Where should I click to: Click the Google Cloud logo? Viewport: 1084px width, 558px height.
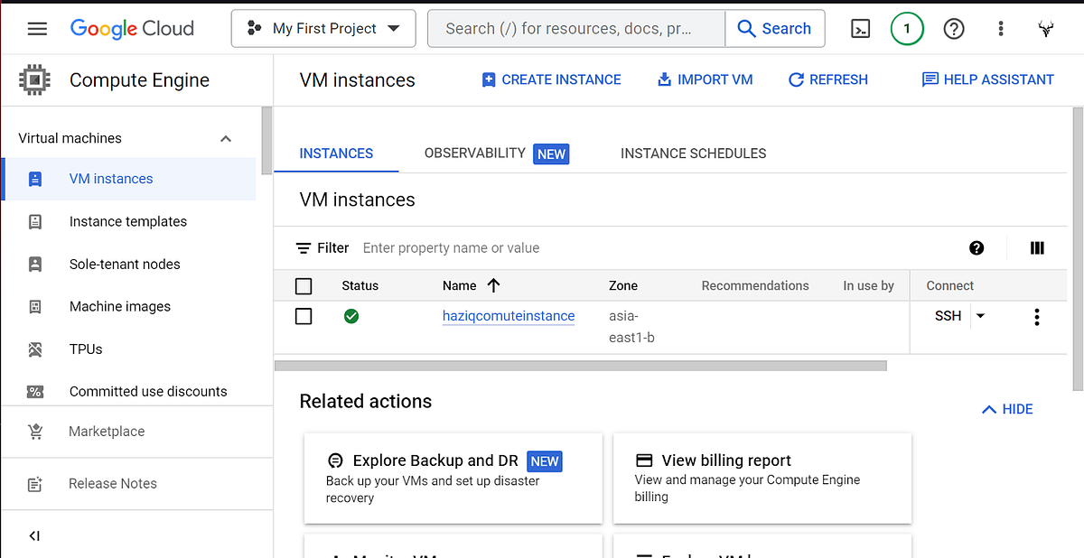(132, 28)
